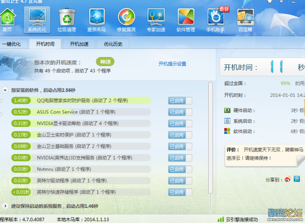Open the 首页 home icon
Screen dimensions: 305x223
tap(7, 19)
